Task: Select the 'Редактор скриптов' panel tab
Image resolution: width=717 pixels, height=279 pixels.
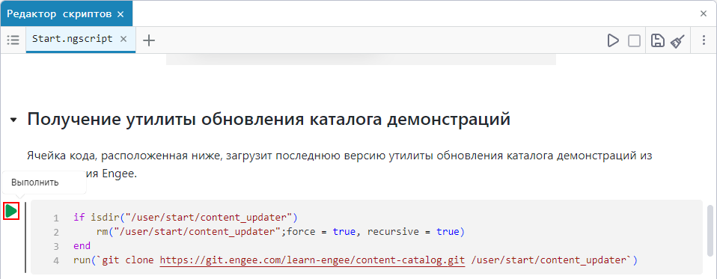Action: (x=59, y=14)
